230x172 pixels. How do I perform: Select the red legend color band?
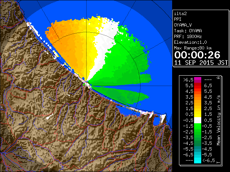pos(198,86)
